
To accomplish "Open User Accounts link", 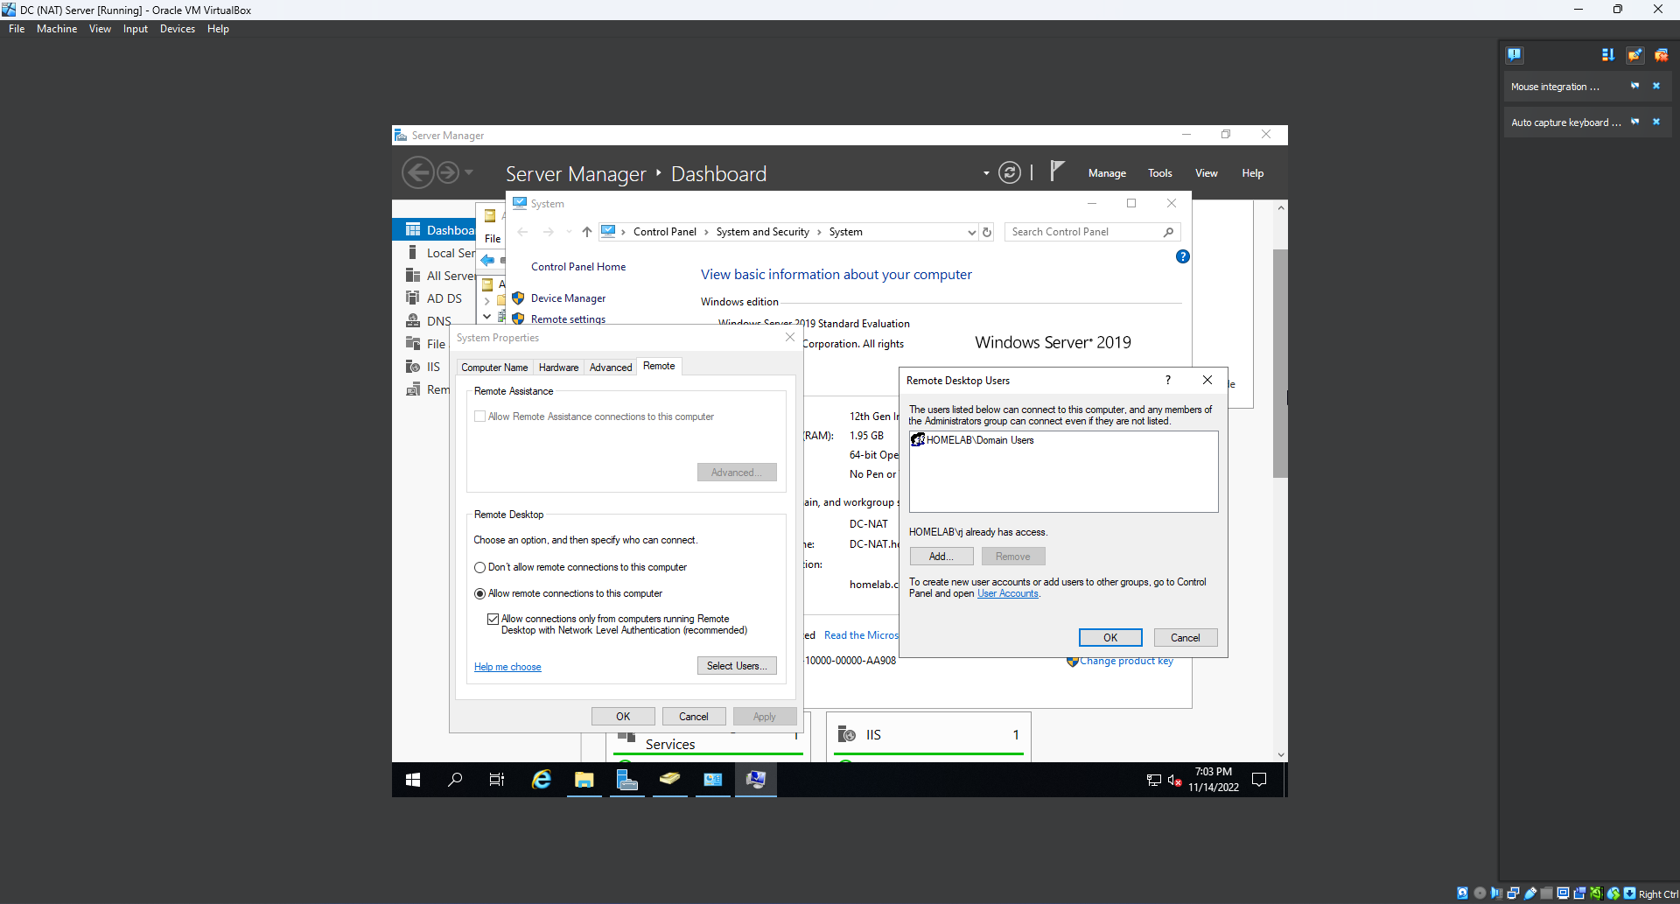I will coord(1008,593).
